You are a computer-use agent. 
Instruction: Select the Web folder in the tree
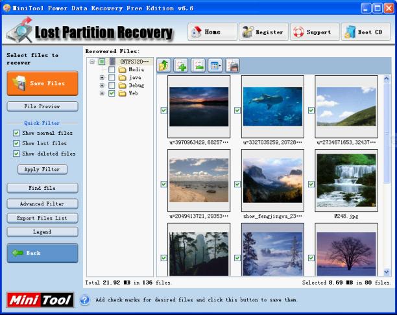click(x=133, y=93)
